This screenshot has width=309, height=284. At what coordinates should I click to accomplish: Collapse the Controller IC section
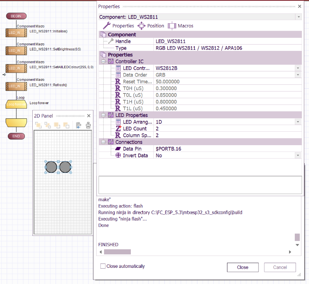pos(104,62)
